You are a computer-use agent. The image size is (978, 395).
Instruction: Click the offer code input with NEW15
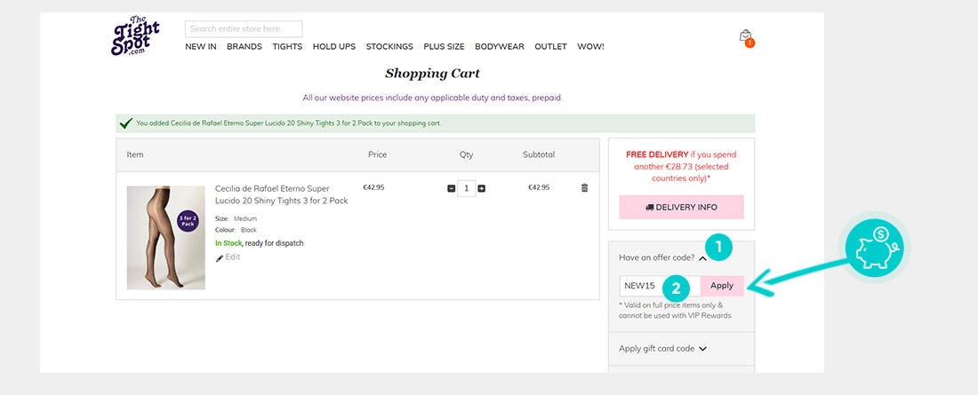tap(660, 286)
